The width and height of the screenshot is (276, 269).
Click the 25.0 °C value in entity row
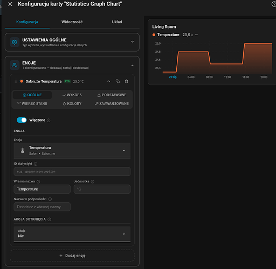click(78, 82)
